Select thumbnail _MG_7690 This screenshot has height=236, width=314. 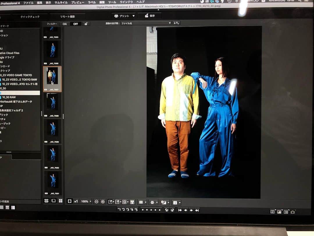[x=53, y=157]
